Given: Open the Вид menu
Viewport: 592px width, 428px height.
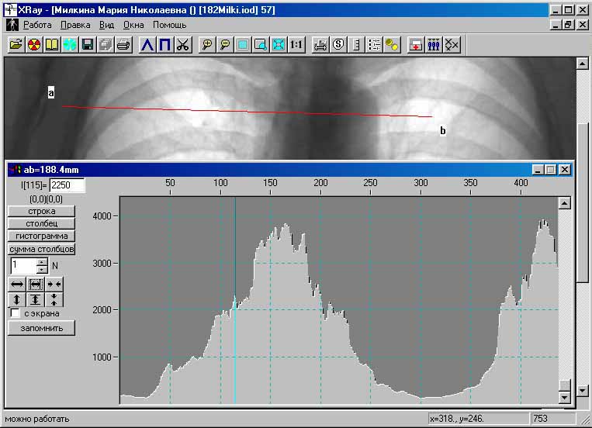Looking at the screenshot, I should (107, 25).
